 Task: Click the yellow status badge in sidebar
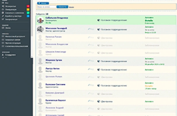(x=28, y=9)
